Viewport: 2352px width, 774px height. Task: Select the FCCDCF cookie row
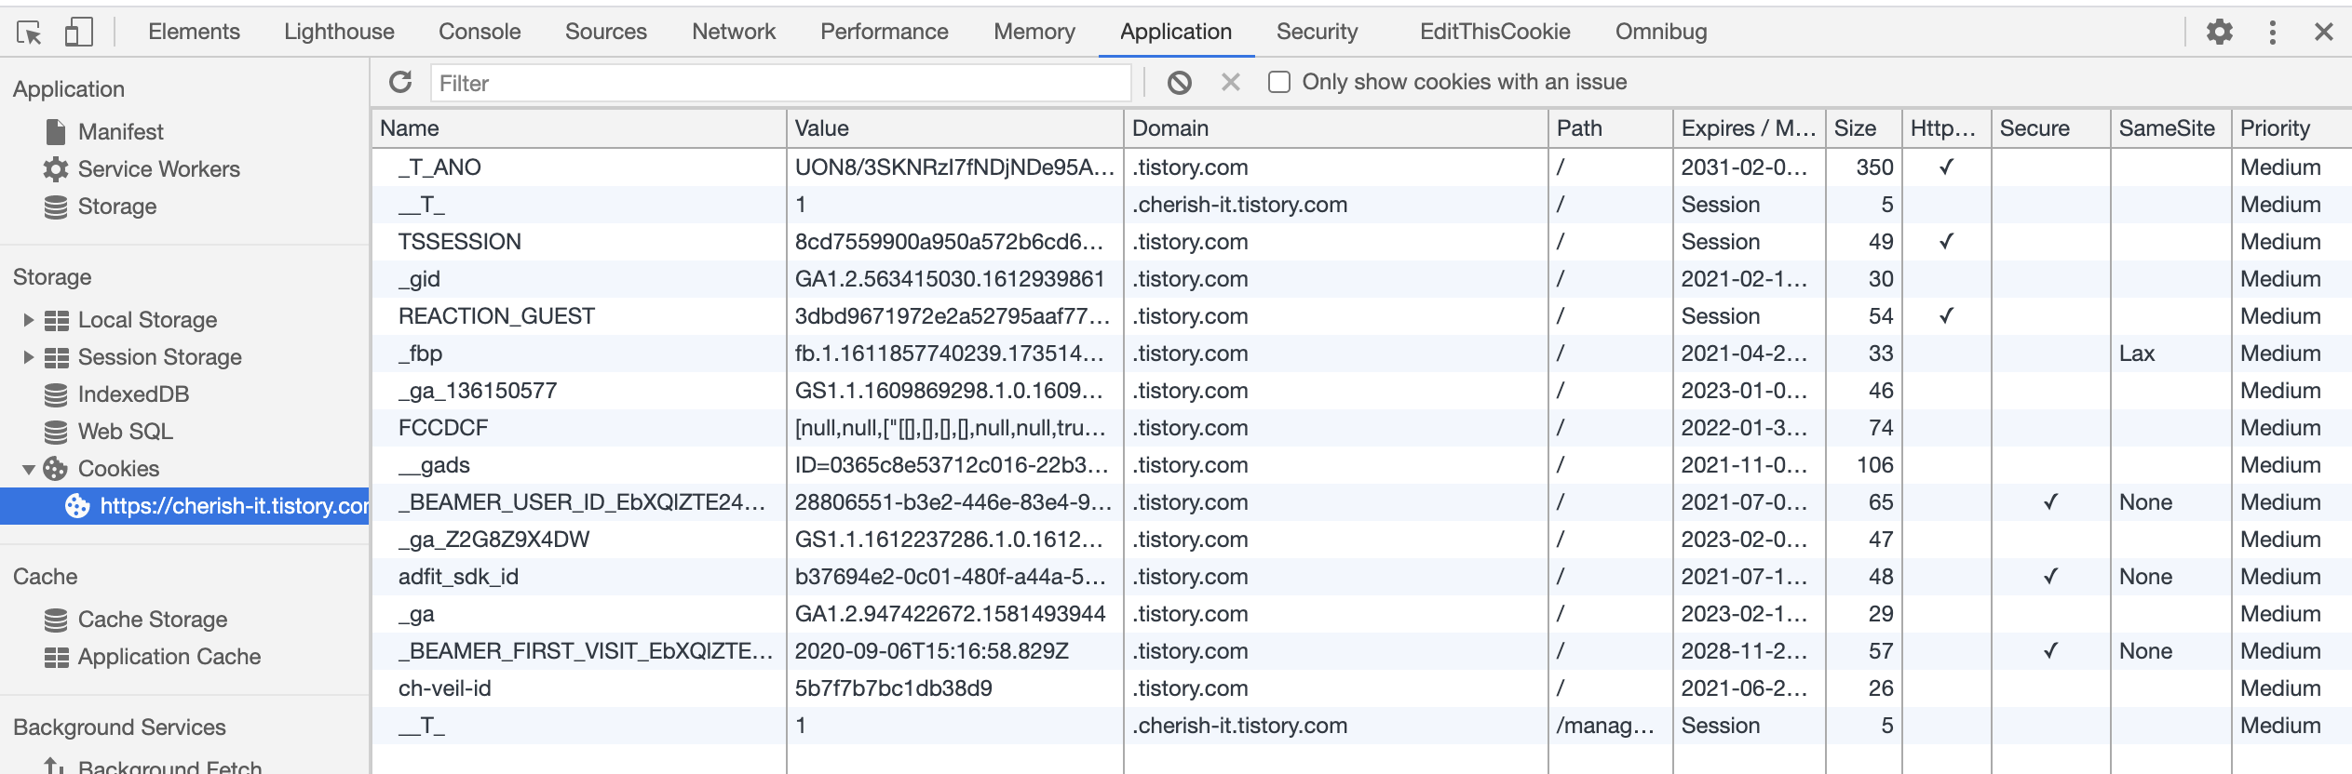click(x=1361, y=428)
